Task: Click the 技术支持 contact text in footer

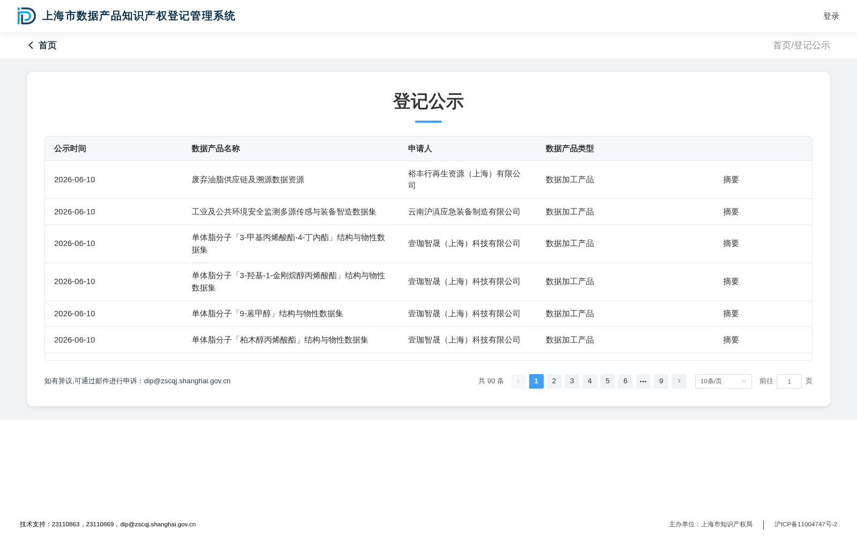Action: [108, 524]
